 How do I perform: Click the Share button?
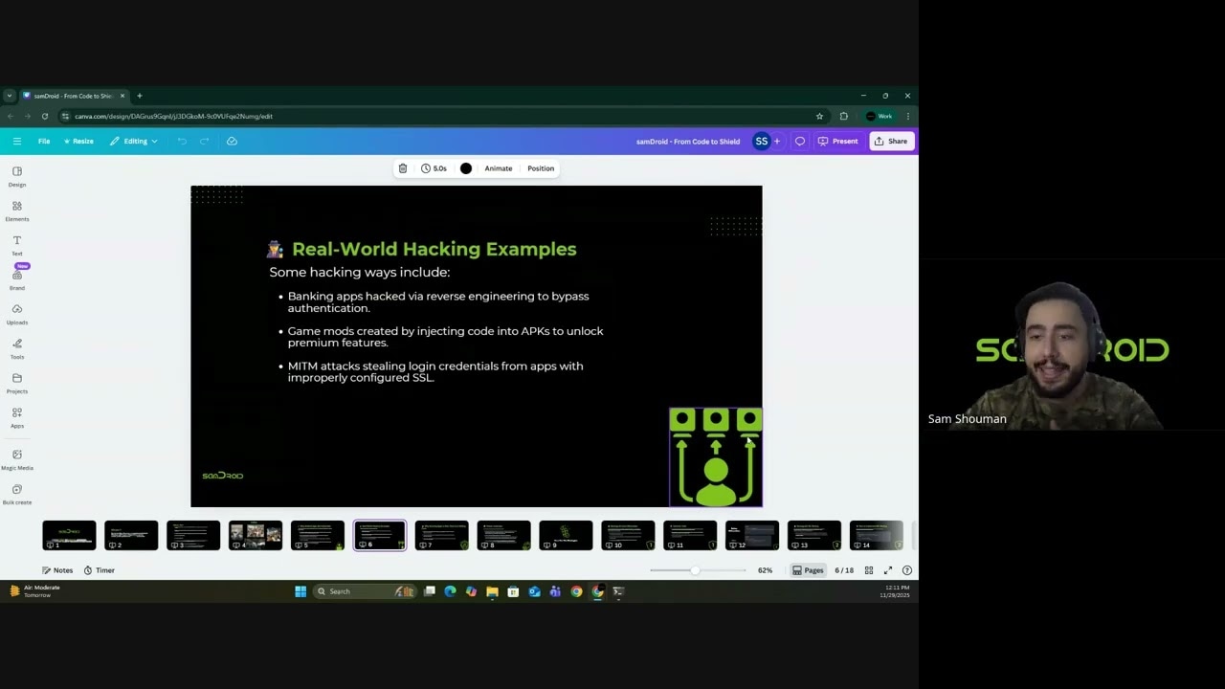[x=891, y=141]
